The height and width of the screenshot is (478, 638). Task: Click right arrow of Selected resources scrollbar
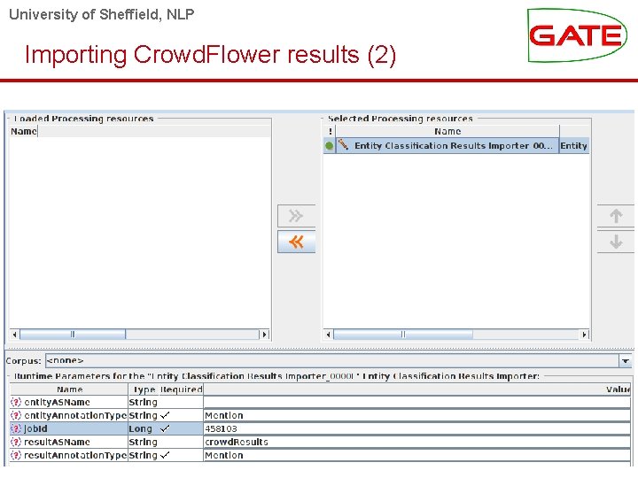(x=584, y=335)
